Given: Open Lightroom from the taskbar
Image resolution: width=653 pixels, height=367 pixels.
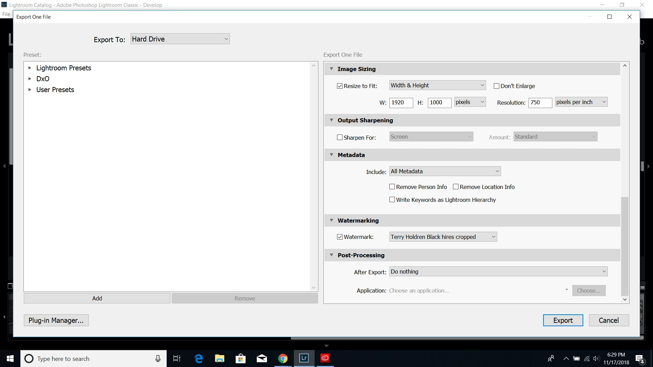Looking at the screenshot, I should coord(304,358).
